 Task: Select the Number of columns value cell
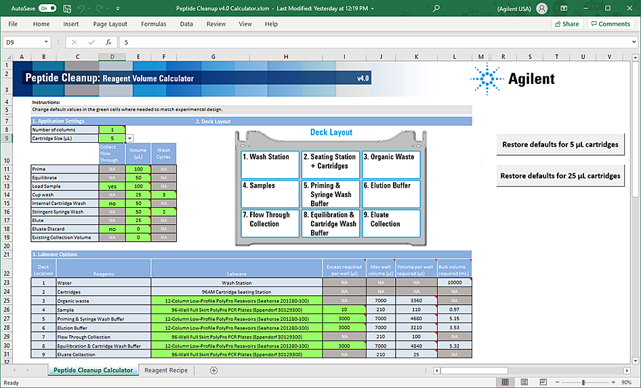pyautogui.click(x=112, y=130)
